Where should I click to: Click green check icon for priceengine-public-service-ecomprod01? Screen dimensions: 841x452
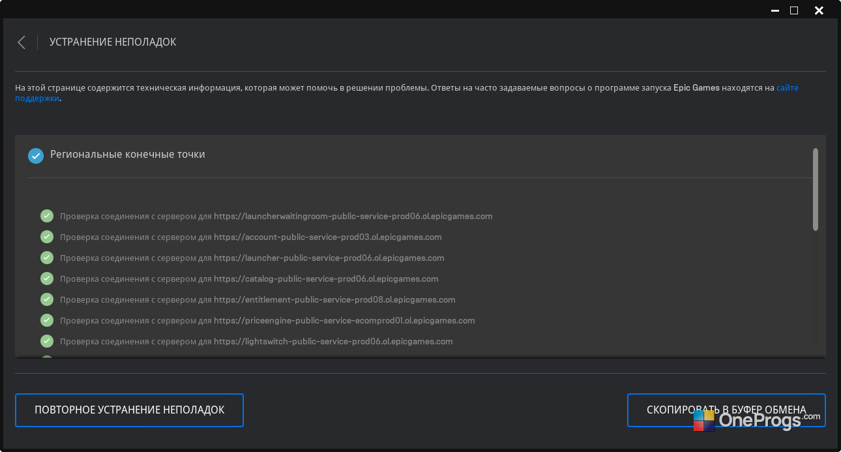click(47, 320)
